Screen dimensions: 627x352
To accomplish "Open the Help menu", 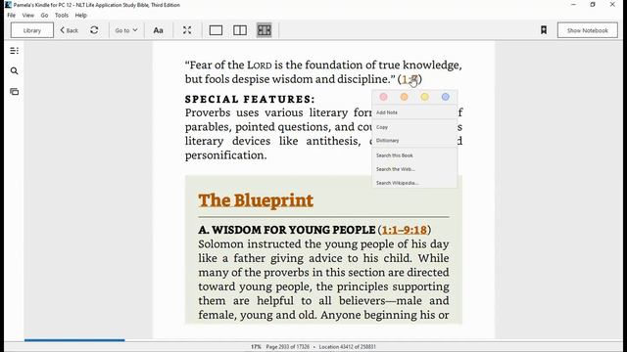I will (x=80, y=16).
